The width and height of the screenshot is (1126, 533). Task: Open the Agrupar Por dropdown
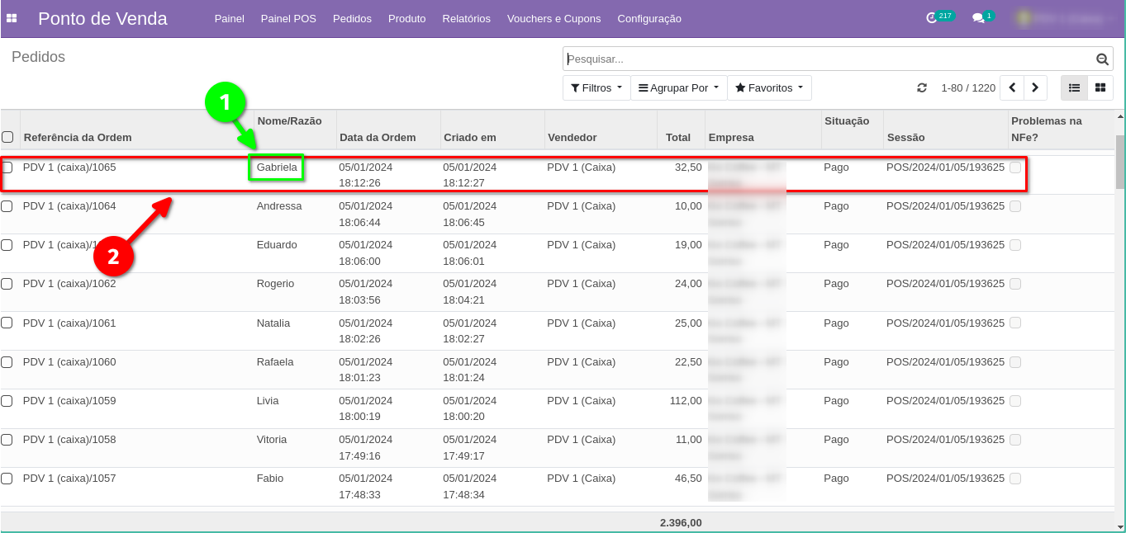click(x=678, y=88)
